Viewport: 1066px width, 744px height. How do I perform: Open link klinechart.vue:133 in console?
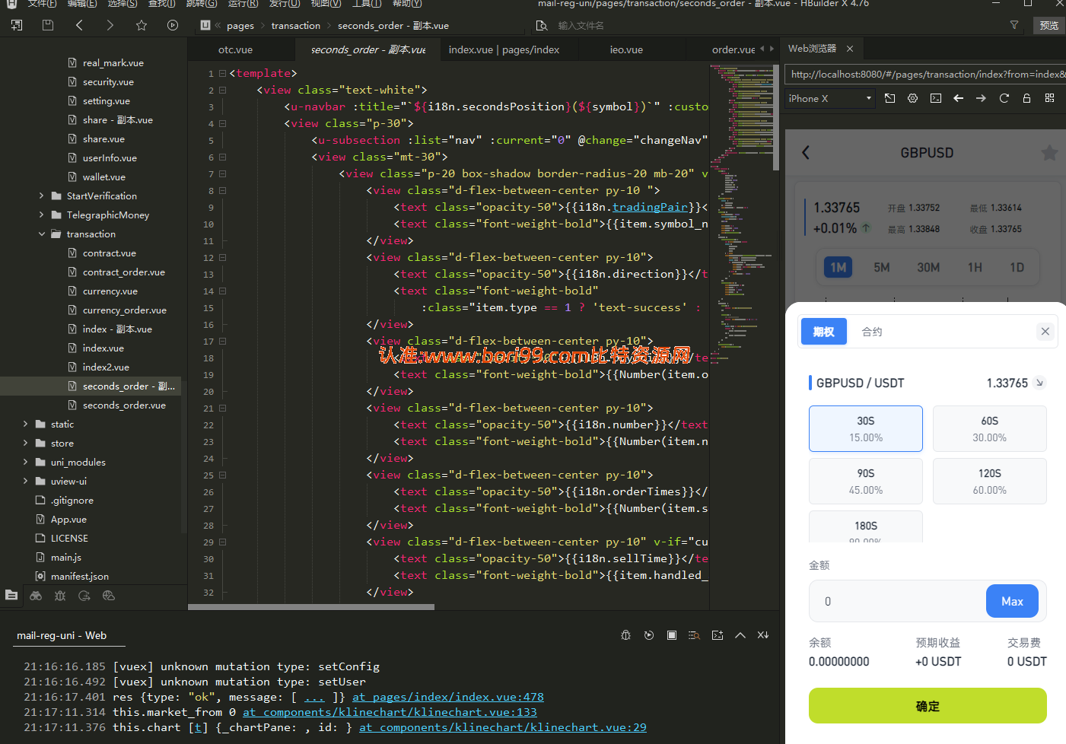tap(390, 712)
